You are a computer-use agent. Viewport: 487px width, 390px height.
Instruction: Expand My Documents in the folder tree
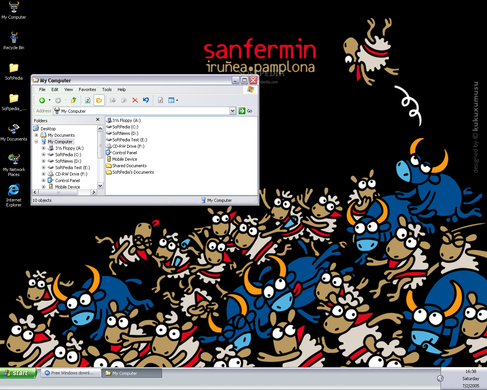36,135
